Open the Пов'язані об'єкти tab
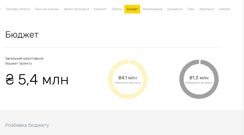This screenshot has height=135, width=244. 18,9
